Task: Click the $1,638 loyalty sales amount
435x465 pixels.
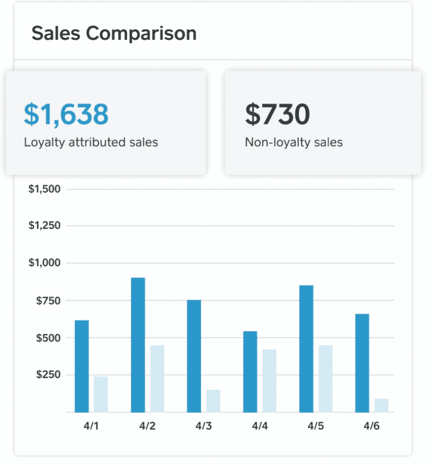Action: click(66, 114)
